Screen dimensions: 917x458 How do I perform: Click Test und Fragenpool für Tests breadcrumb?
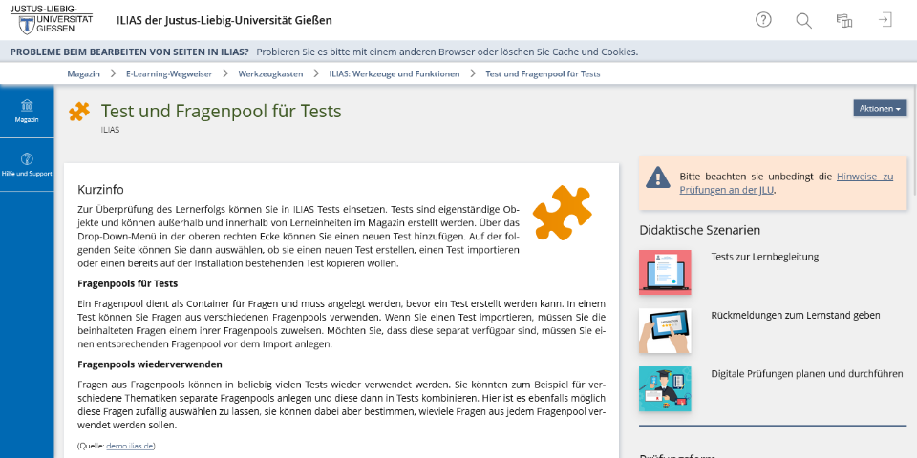pyautogui.click(x=543, y=73)
